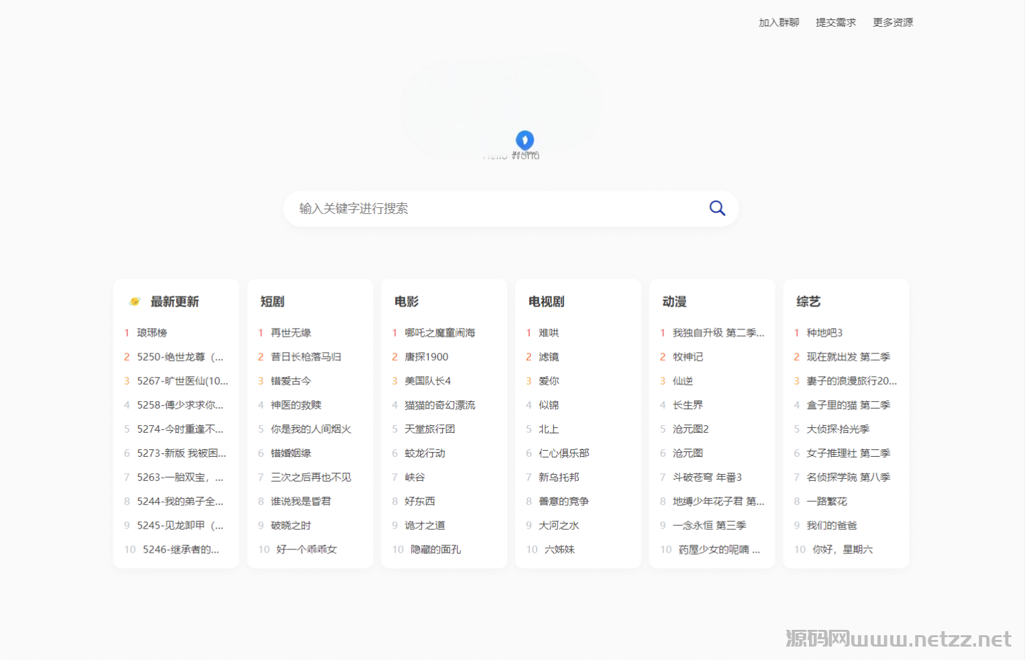Open the 最新更新 heading
This screenshot has width=1025, height=660.
pos(174,302)
